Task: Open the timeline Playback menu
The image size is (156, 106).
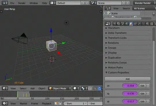Action: pyautogui.click(x=47, y=103)
